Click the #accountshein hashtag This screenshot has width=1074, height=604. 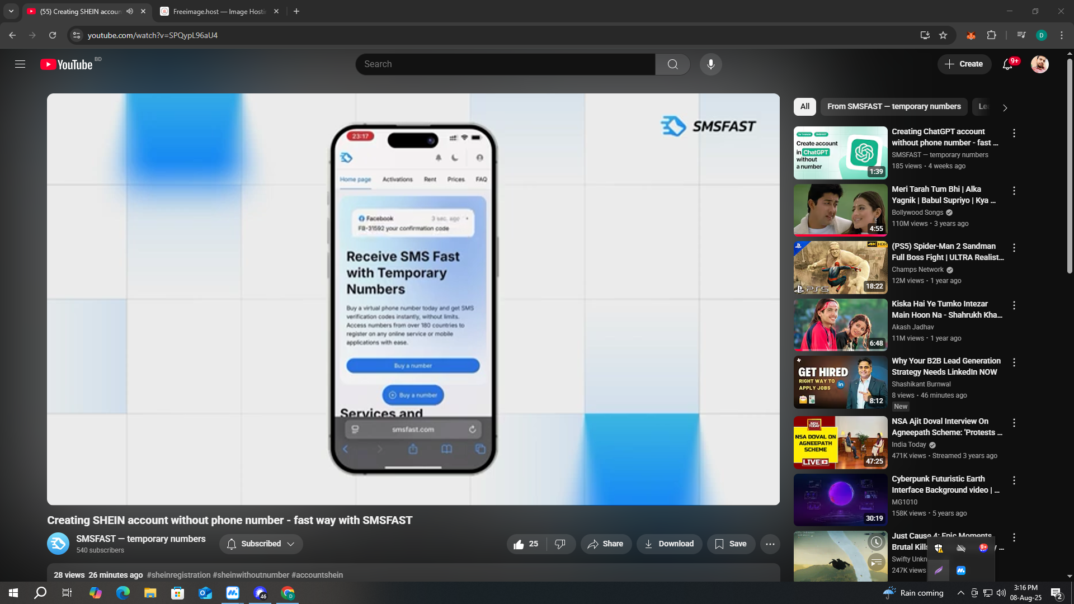click(317, 575)
